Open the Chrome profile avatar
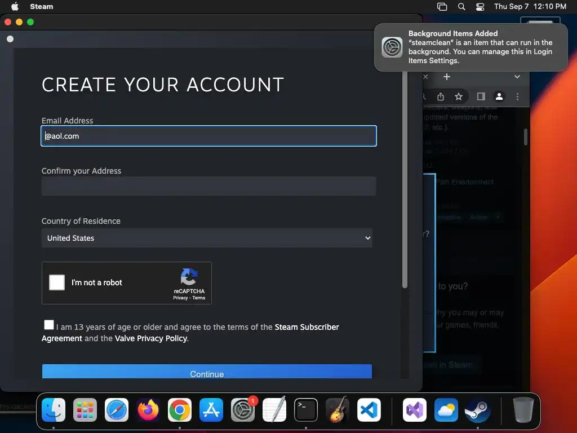The width and height of the screenshot is (577, 433). coord(499,96)
